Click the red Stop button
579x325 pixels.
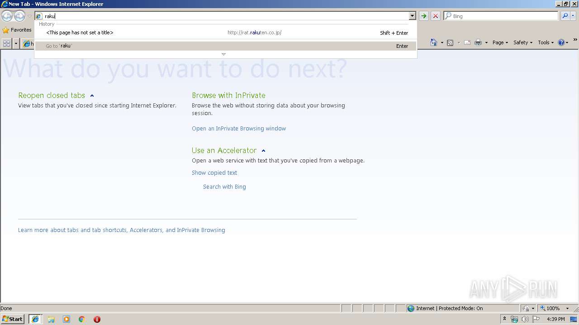click(435, 16)
